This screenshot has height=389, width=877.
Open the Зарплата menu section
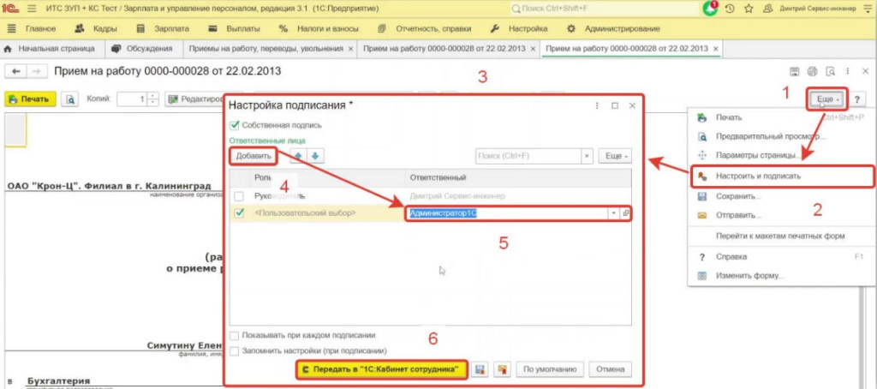[x=163, y=28]
